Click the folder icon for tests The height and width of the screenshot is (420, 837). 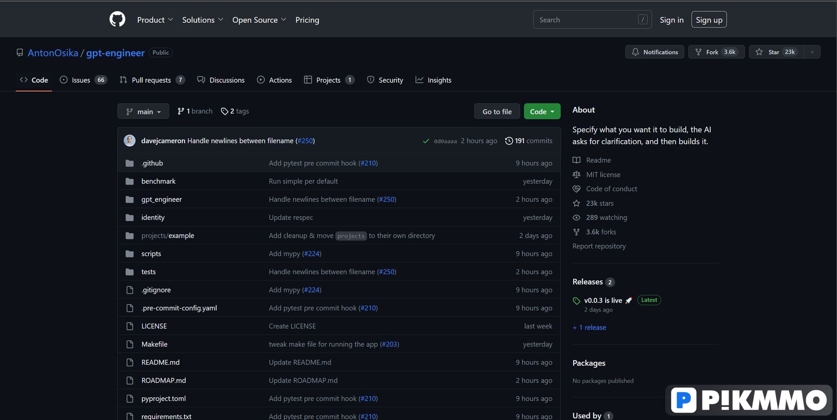(129, 272)
